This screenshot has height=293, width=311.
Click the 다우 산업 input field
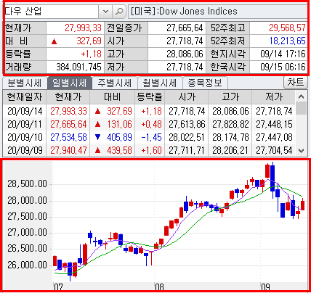52,11
